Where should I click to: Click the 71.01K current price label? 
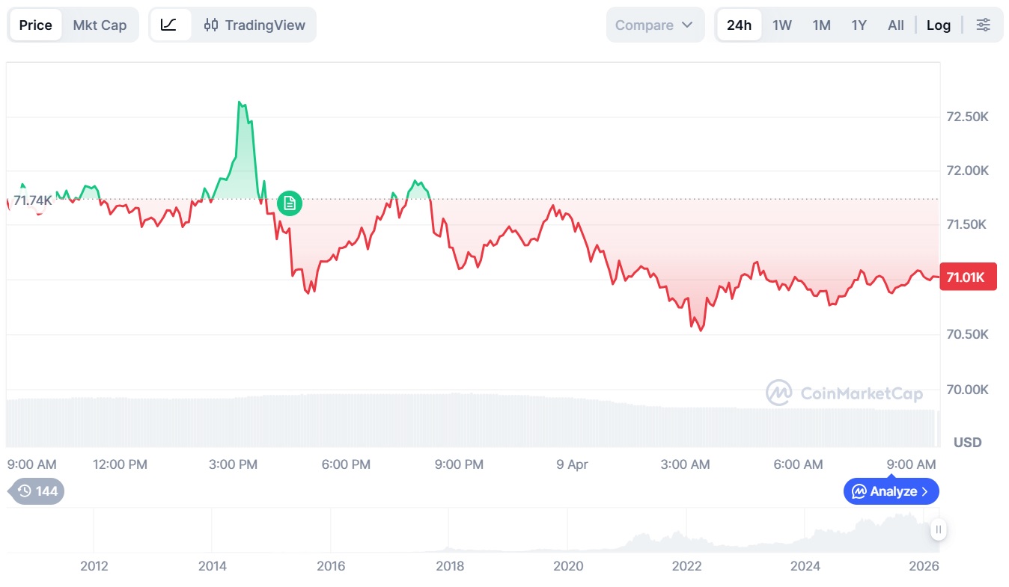click(967, 277)
